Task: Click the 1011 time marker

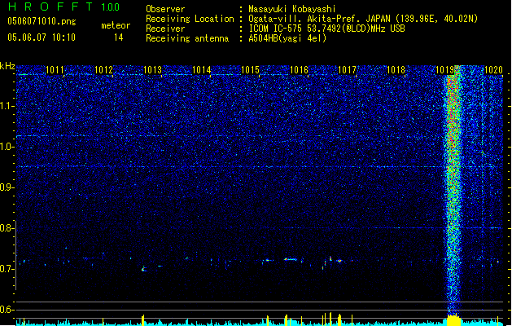Action: [55, 70]
